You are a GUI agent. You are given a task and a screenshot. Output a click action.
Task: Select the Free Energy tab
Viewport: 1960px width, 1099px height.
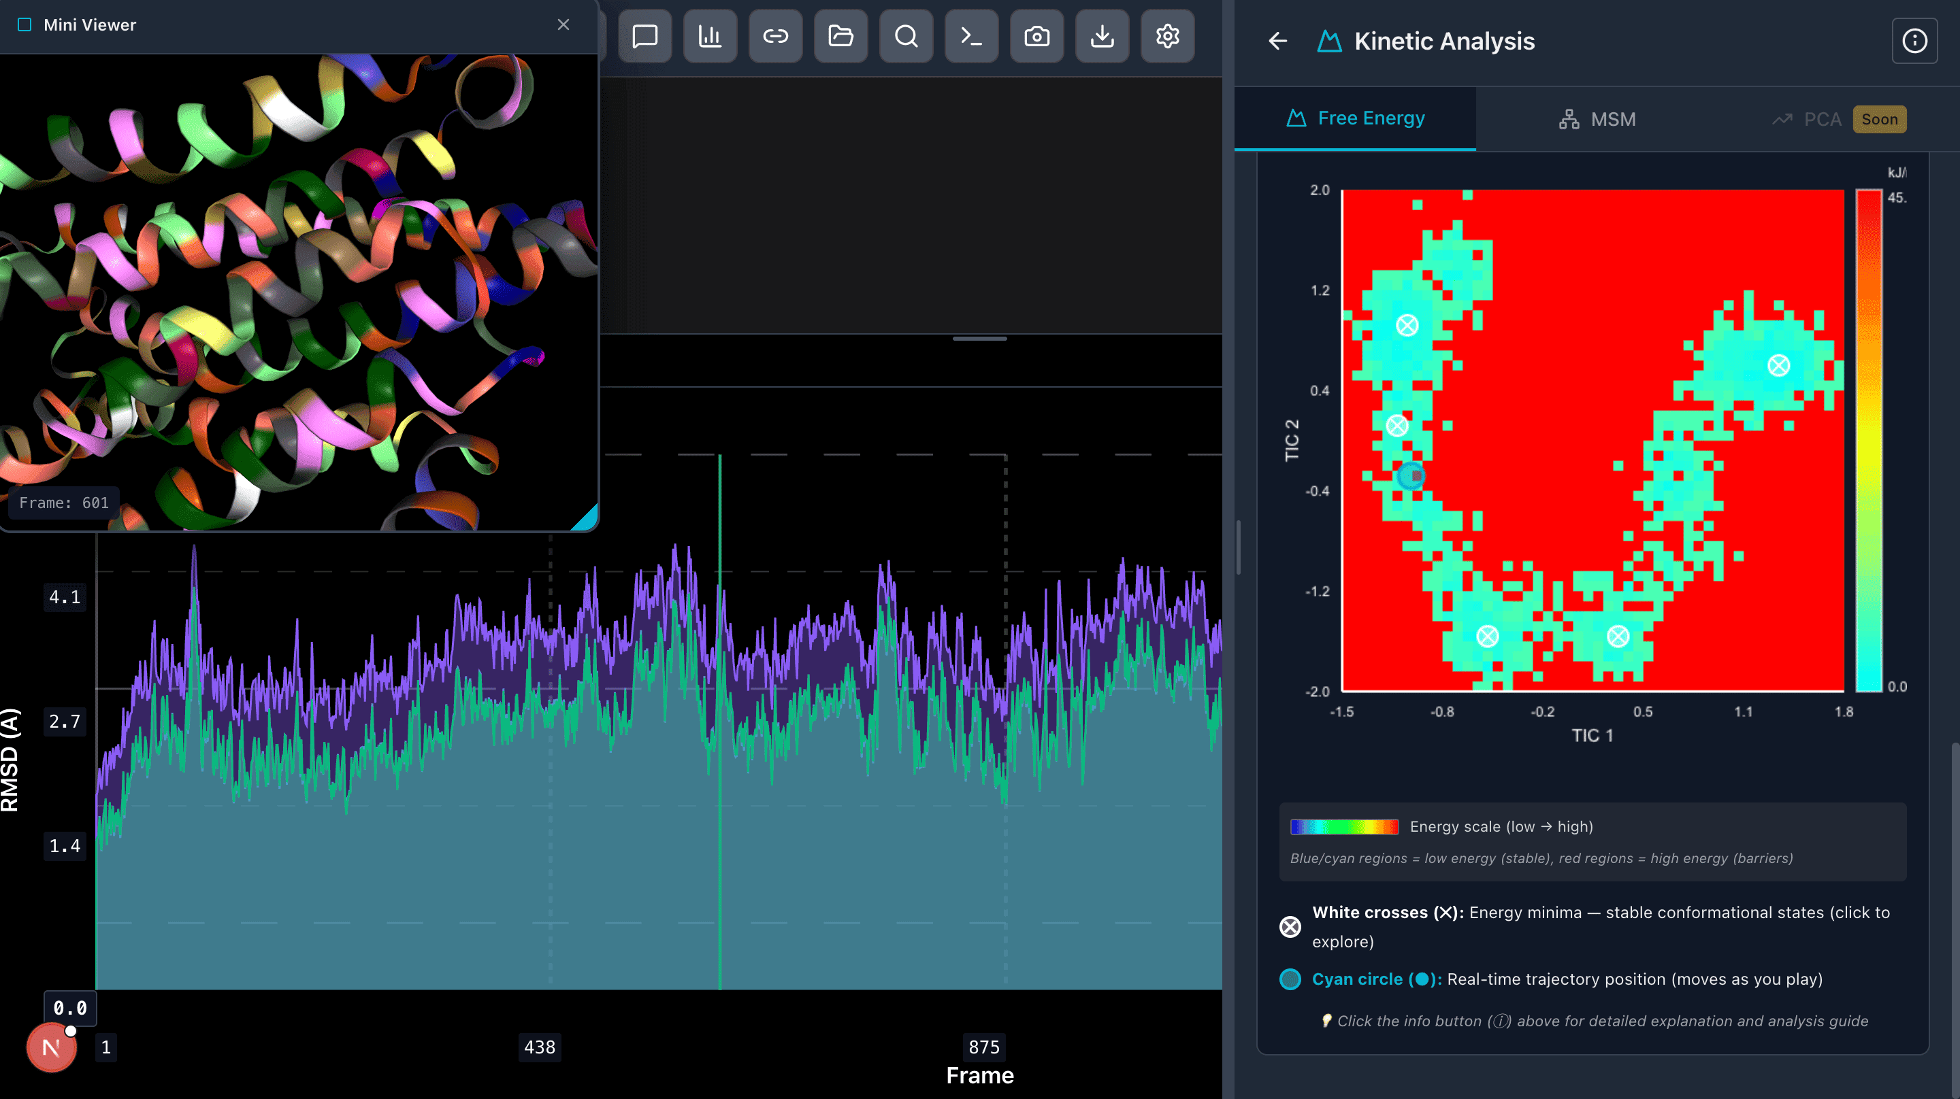(x=1355, y=118)
